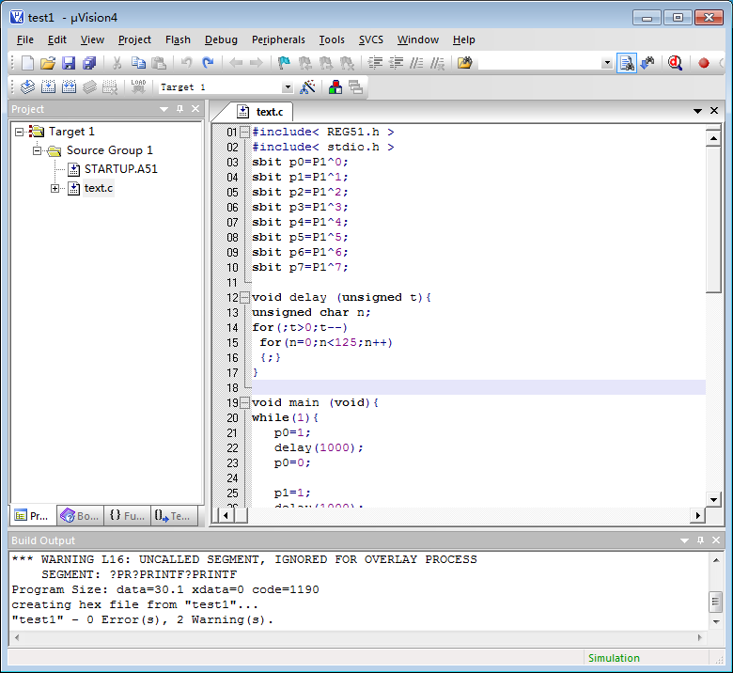Open Manage Components colored blocks icon
This screenshot has width=733, height=673.
point(335,87)
